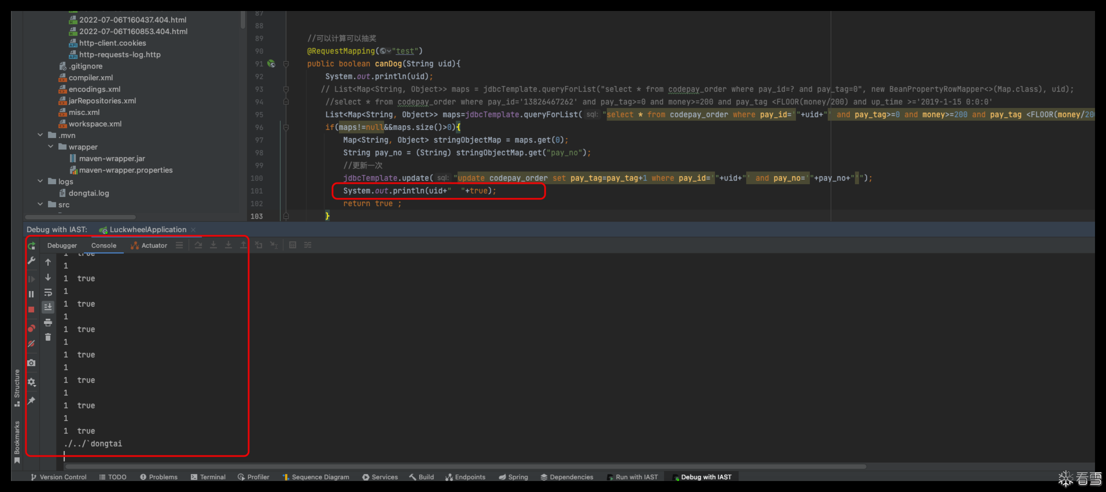Open maven-wrapper.properties file

coord(121,170)
